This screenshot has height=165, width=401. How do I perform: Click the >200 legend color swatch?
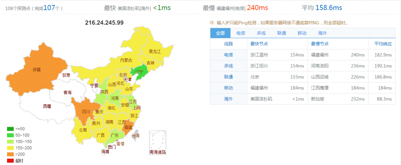point(10,154)
